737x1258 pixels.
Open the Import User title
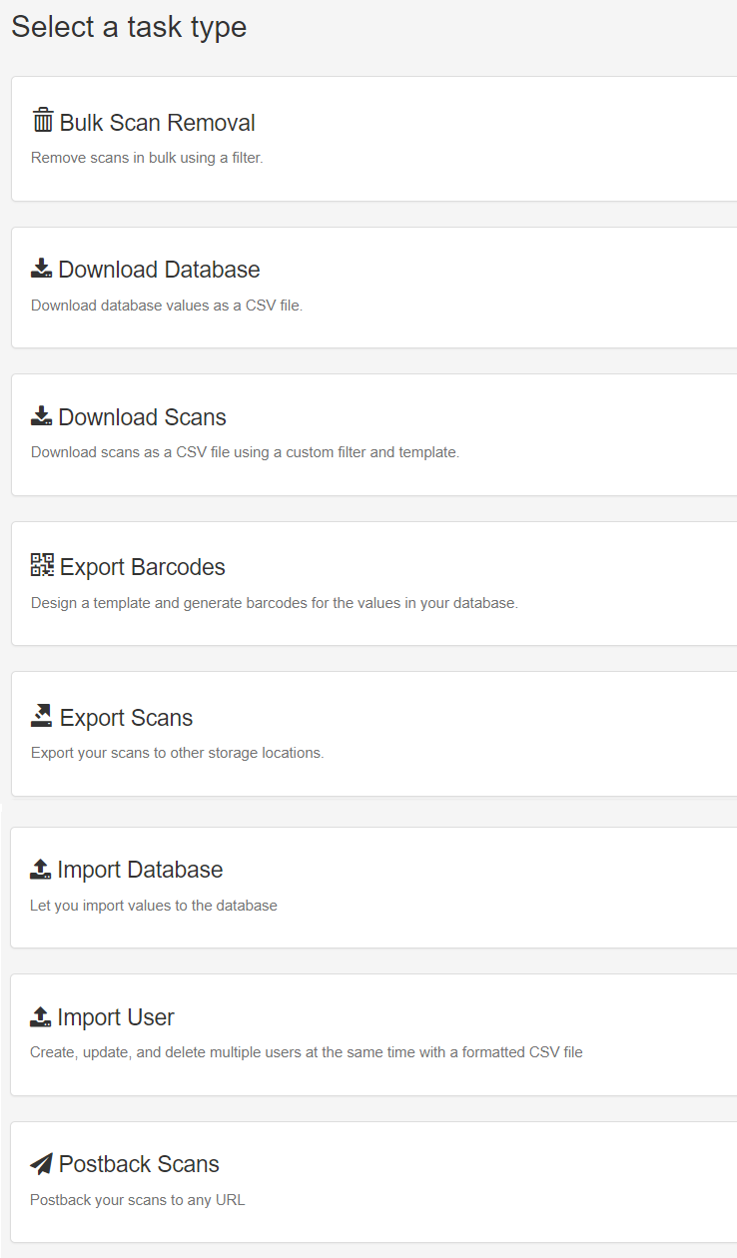point(116,1017)
